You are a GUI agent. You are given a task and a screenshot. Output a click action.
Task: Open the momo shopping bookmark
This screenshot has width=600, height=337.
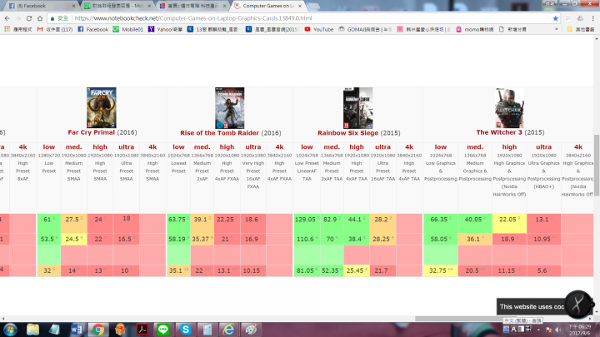474,29
